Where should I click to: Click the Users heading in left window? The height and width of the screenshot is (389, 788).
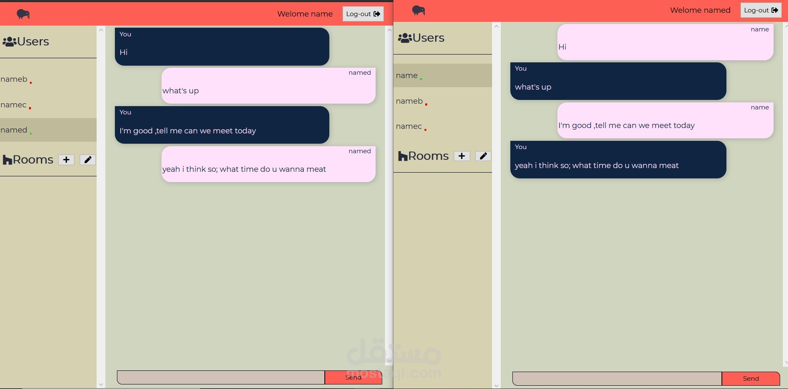(x=33, y=42)
